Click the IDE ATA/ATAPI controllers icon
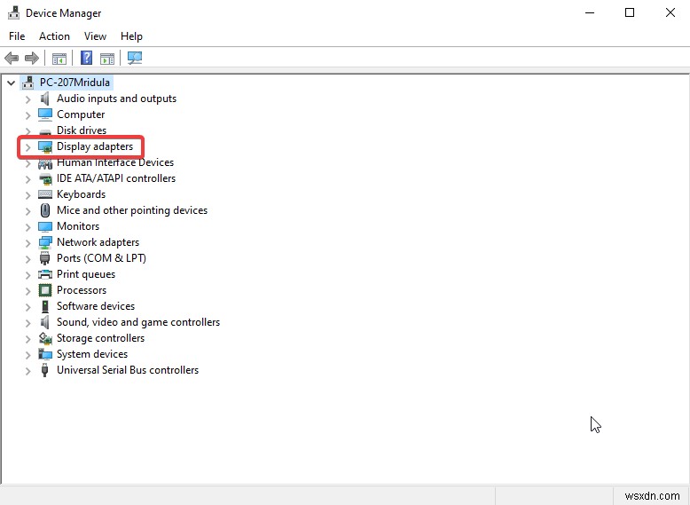Image resolution: width=690 pixels, height=505 pixels. point(45,178)
